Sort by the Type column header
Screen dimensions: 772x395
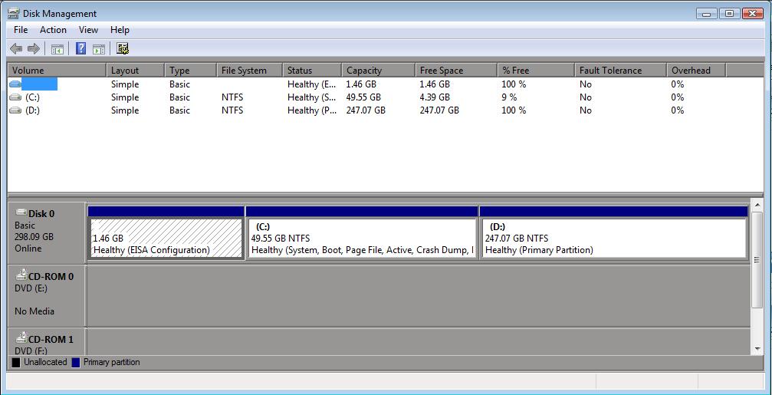click(191, 71)
